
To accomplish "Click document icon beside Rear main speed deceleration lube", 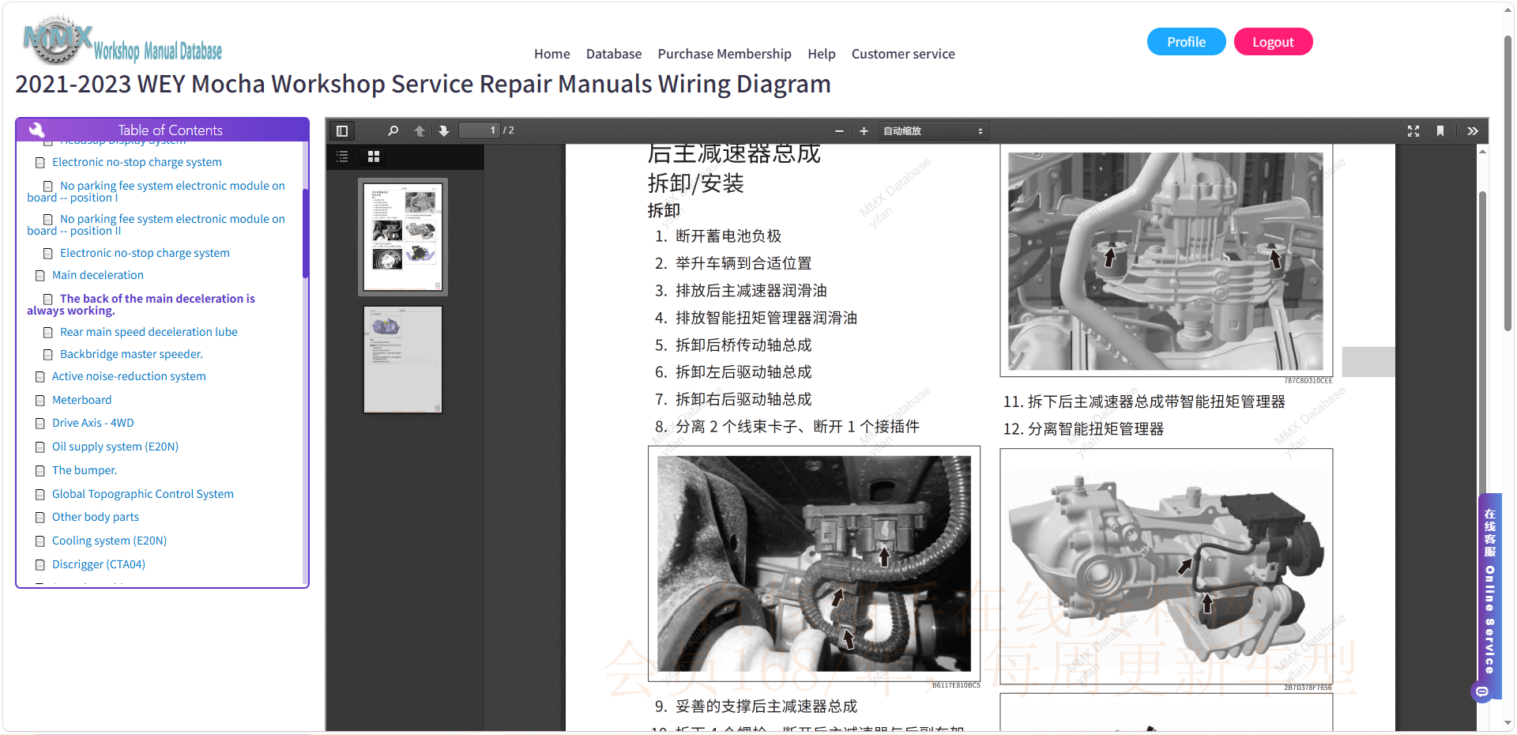I will point(47,333).
